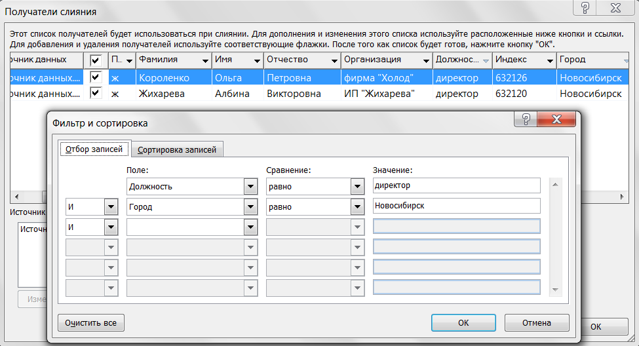This screenshot has width=639, height=346.
Task: Click фирма "Холод" organization cell
Action: (387, 77)
